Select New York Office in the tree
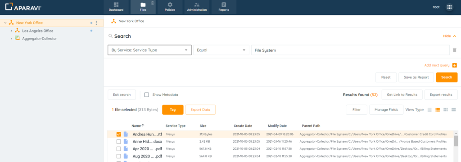This screenshot has height=162, width=461. coord(29,22)
